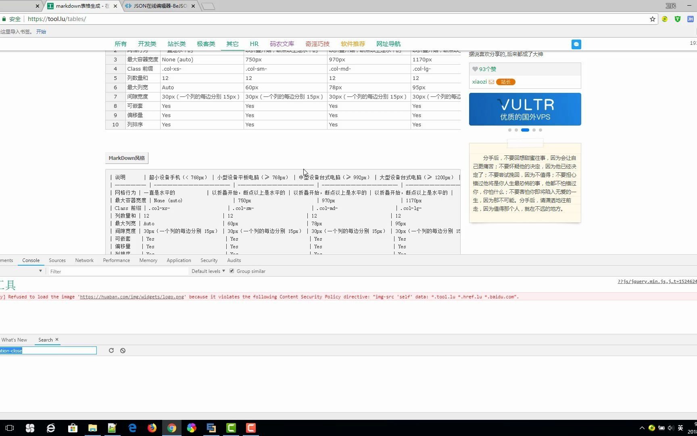Open the red Camtasia recorder icon in taskbar
This screenshot has height=436, width=697.
pyautogui.click(x=251, y=428)
